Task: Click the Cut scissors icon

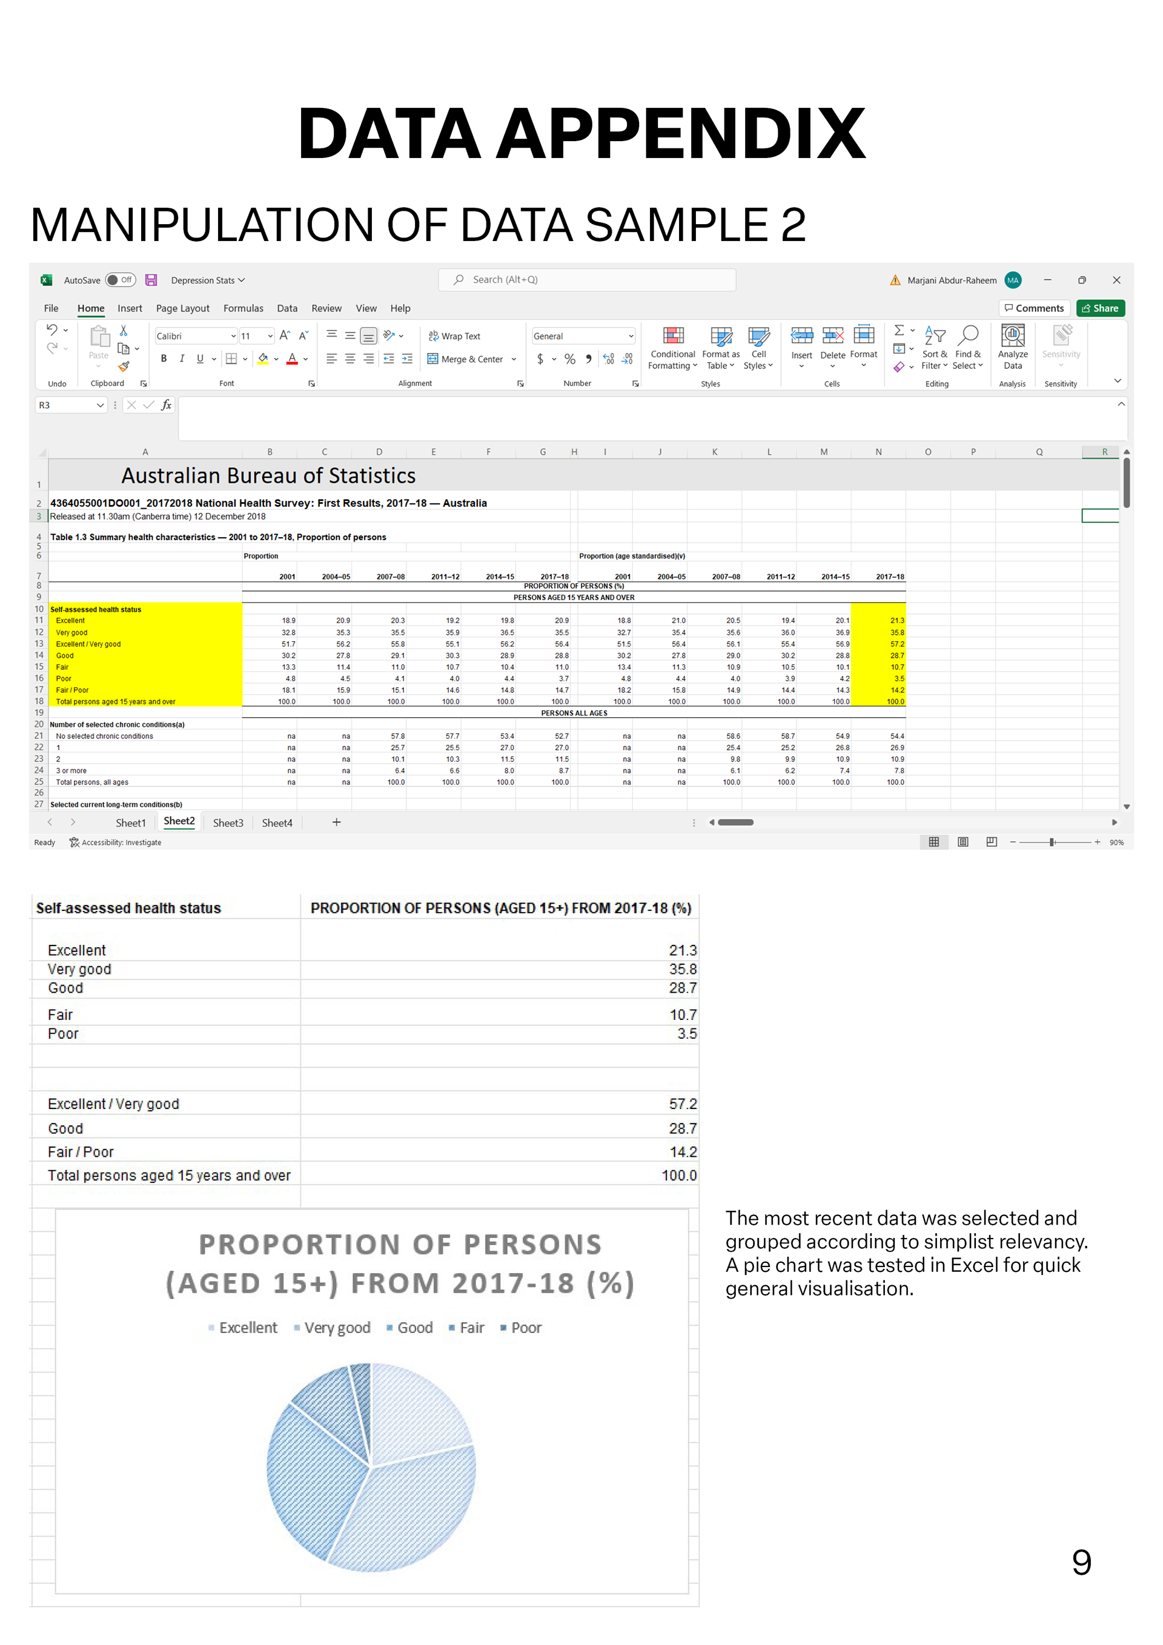Action: 123,330
